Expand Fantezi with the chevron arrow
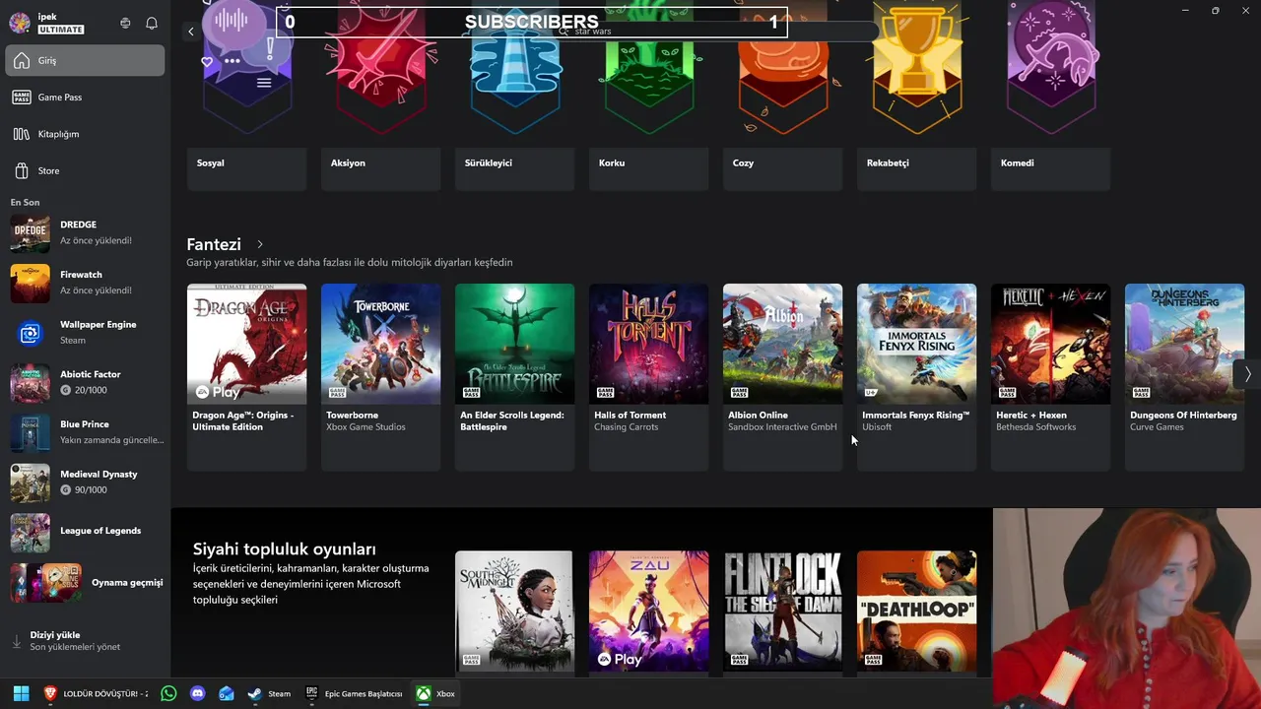This screenshot has width=1261, height=709. pyautogui.click(x=260, y=244)
